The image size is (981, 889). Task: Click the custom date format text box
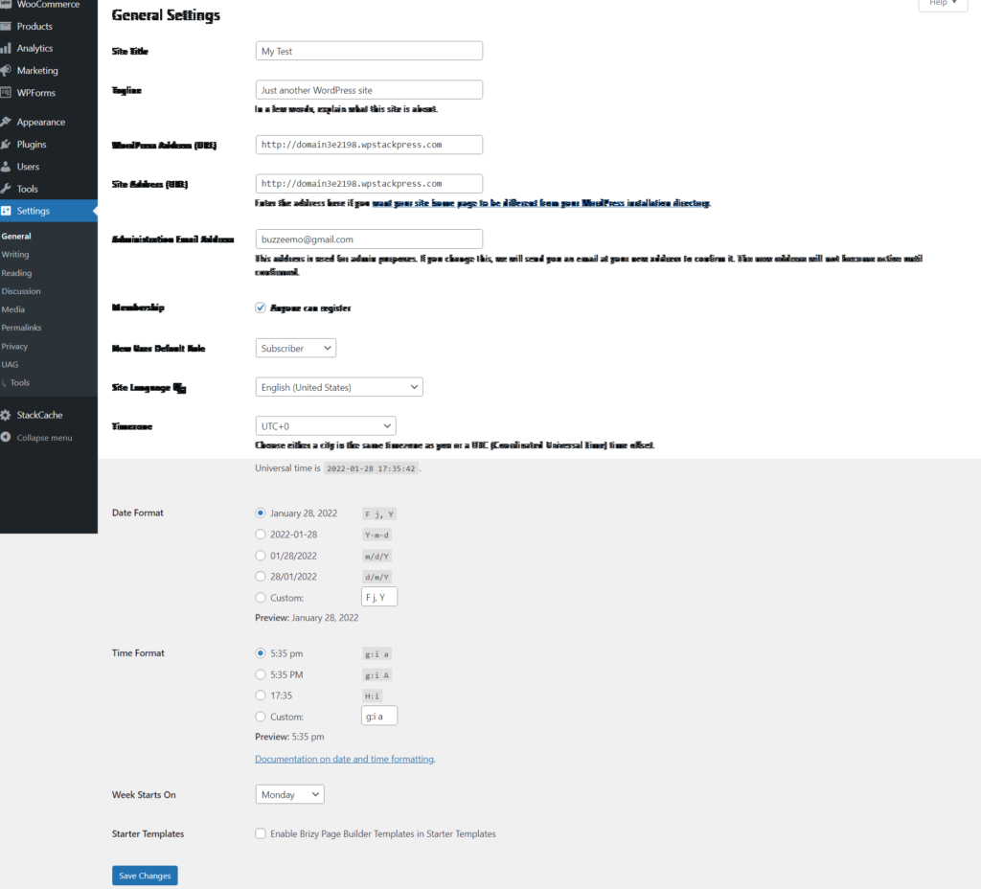(379, 597)
